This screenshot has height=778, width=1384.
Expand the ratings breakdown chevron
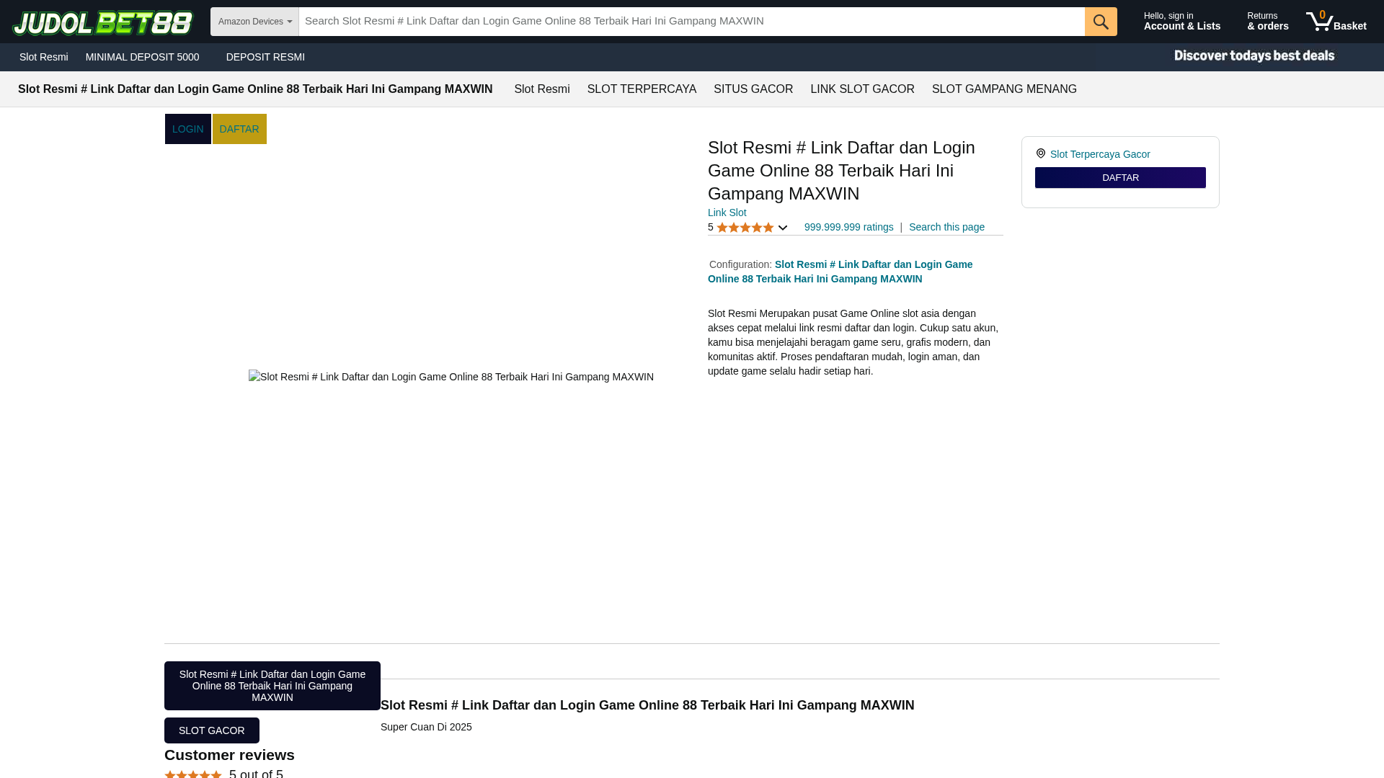pos(783,228)
